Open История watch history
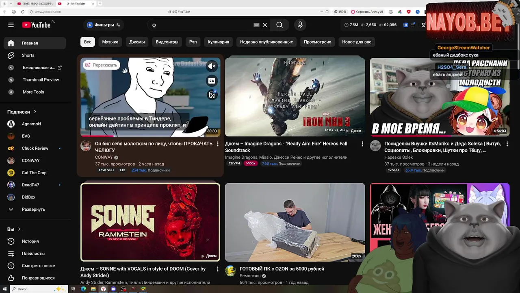This screenshot has width=520, height=293. point(35,241)
